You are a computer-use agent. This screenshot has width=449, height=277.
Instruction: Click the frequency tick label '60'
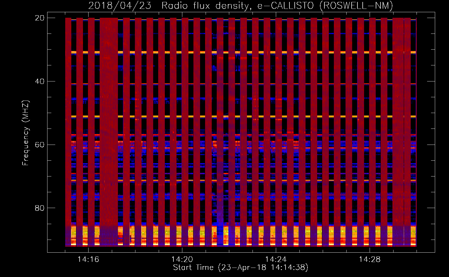40,145
